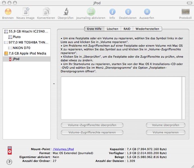Click the Volume-Zugriffsrechte überprüfen button
Viewport: 194px width, 168px height.
coord(92,125)
